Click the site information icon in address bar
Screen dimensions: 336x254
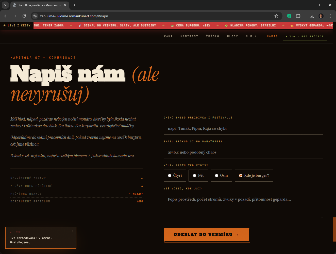point(35,16)
